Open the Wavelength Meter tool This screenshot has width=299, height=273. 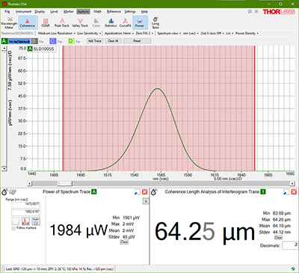pyautogui.click(x=9, y=22)
